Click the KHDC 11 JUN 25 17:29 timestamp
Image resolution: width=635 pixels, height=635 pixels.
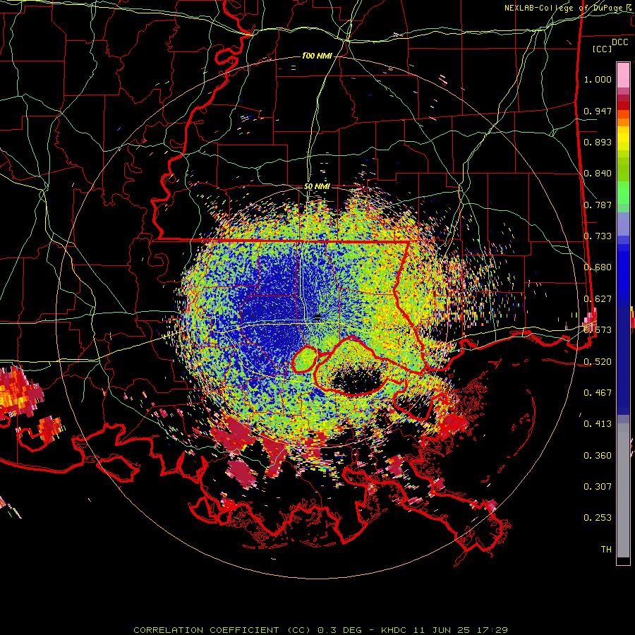pyautogui.click(x=445, y=630)
